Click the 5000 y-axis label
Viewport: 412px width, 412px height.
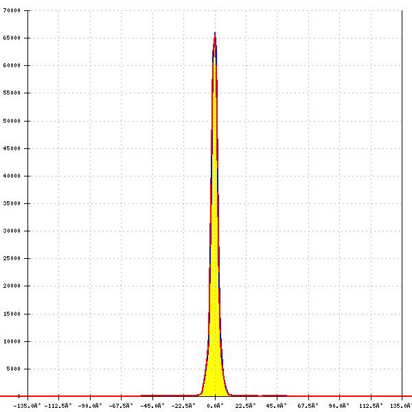click(14, 369)
